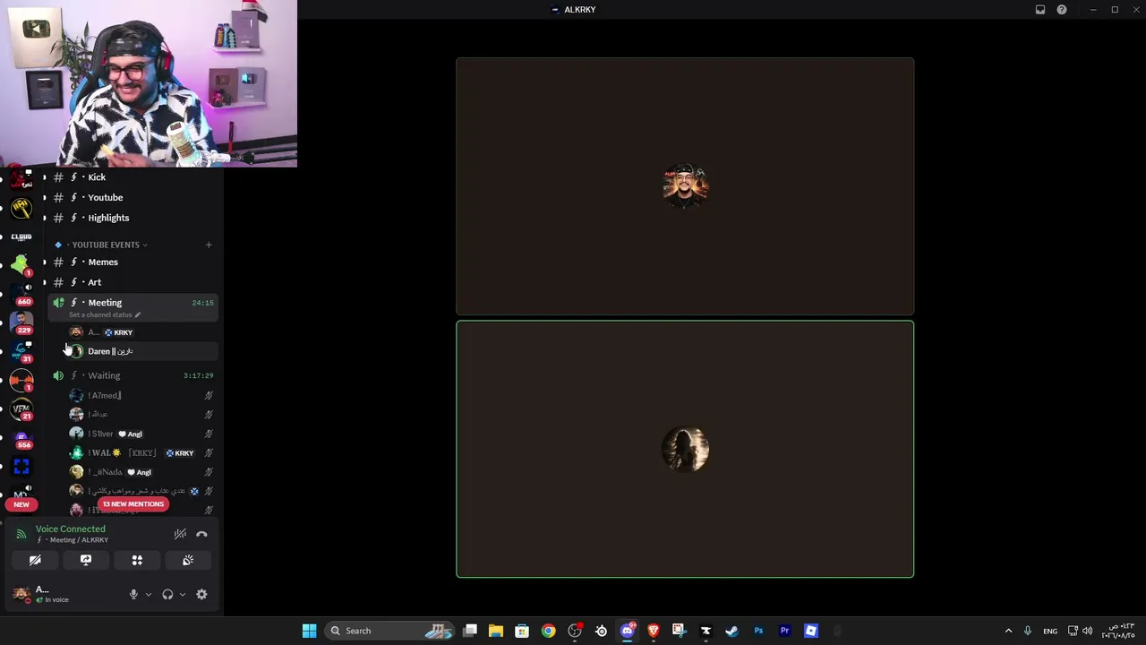Open headphones output options arrow
This screenshot has width=1146, height=645.
coord(183,594)
